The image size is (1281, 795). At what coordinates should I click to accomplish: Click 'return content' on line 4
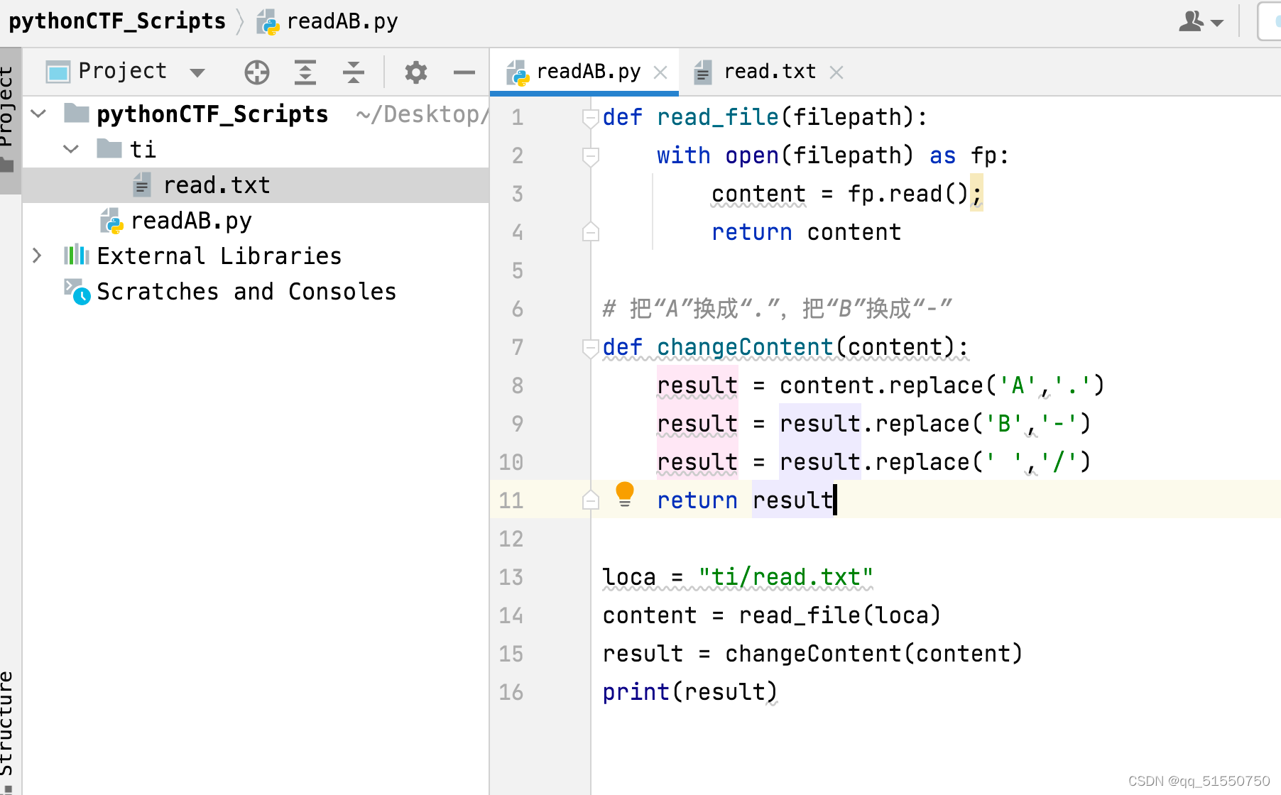807,232
